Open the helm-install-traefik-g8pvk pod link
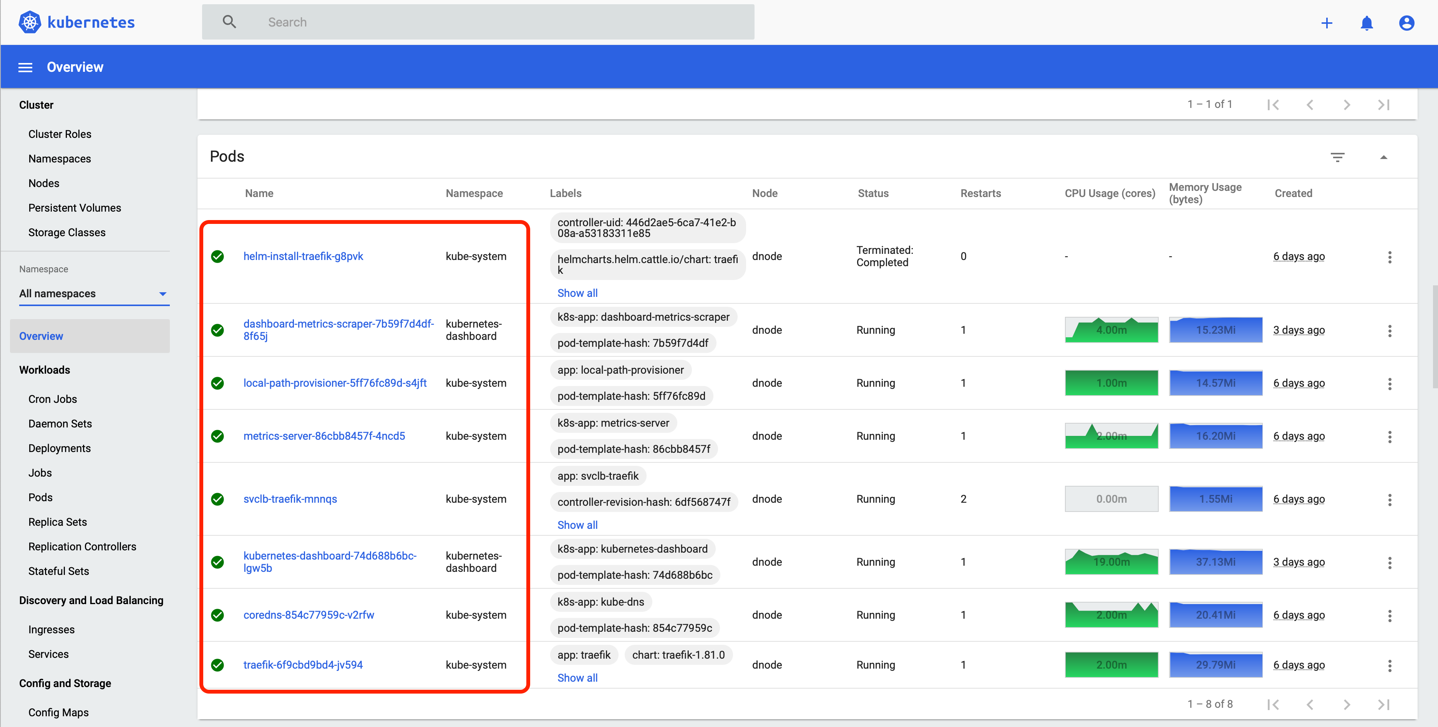Image resolution: width=1438 pixels, height=727 pixels. tap(303, 256)
